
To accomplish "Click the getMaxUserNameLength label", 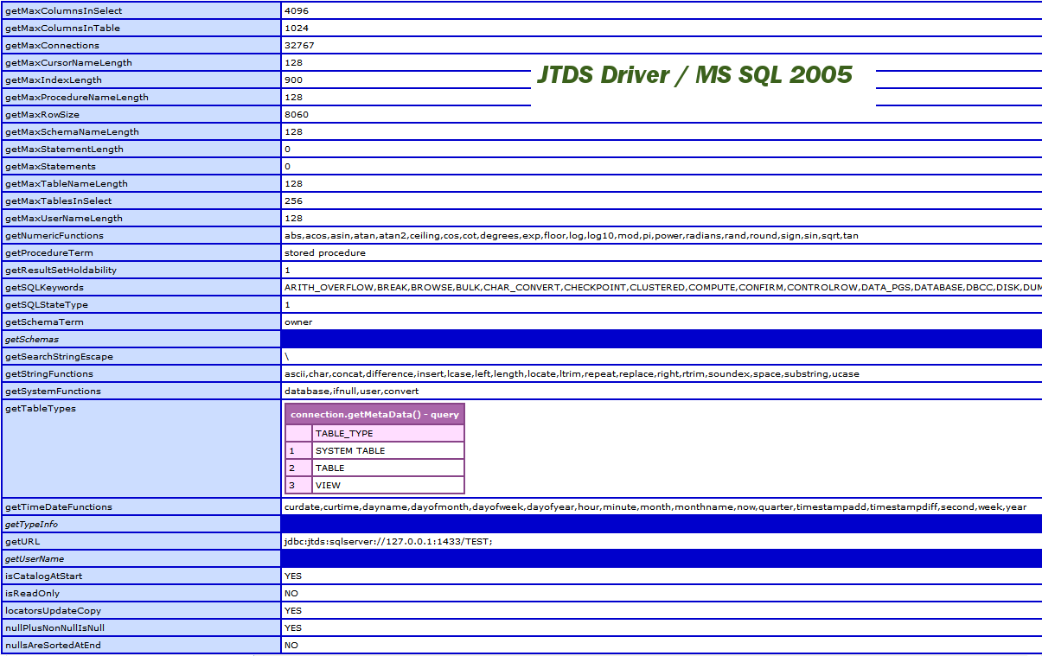I will tap(64, 219).
